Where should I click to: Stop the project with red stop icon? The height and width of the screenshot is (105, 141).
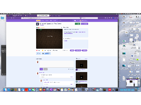point(39,28)
